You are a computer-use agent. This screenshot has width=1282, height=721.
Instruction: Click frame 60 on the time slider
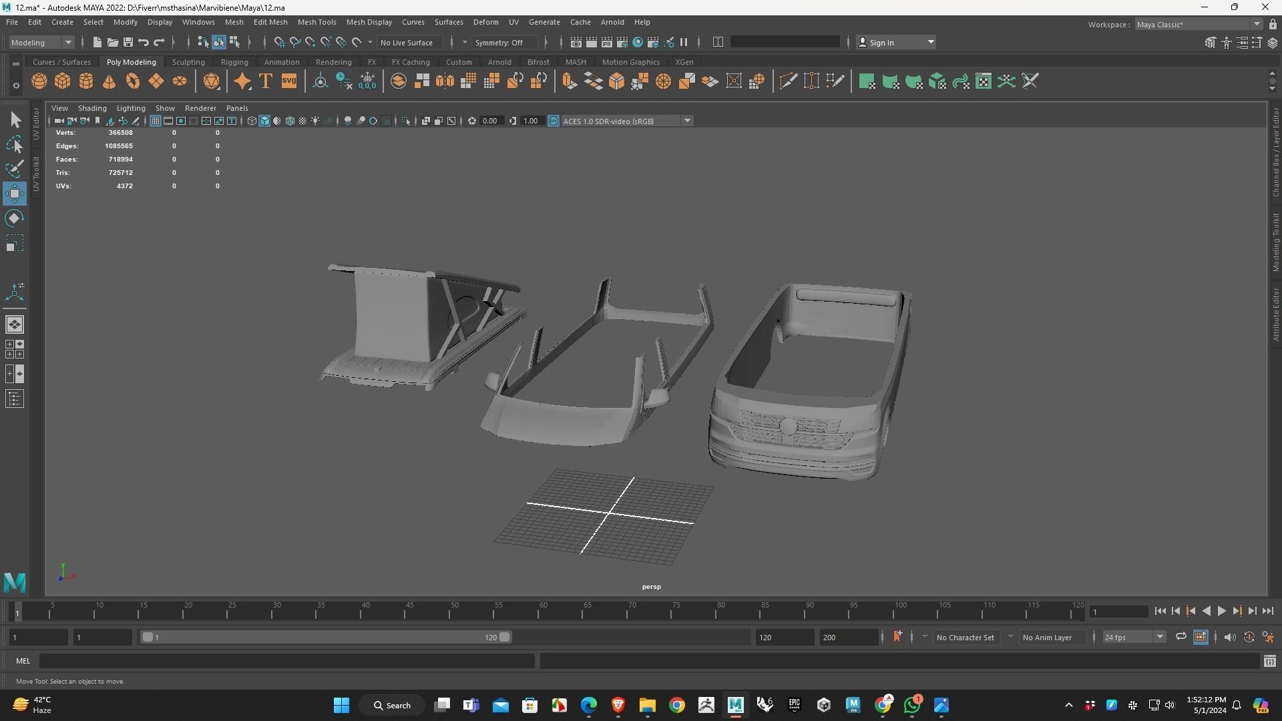coord(543,611)
